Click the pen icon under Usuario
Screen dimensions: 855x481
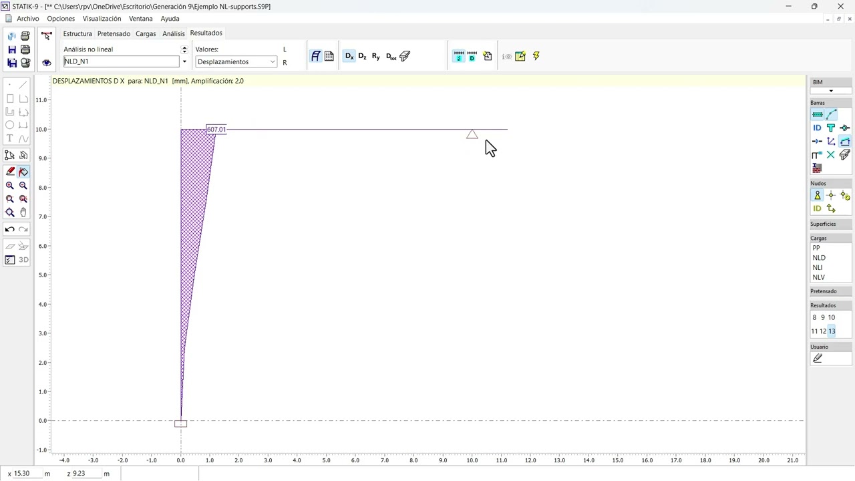click(x=817, y=358)
